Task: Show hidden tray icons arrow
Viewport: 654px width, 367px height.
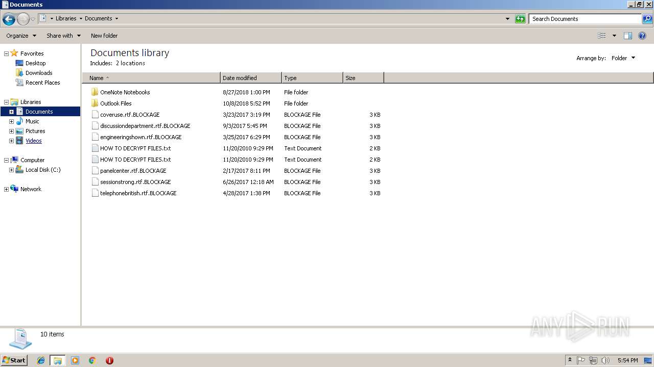Action: tap(570, 360)
